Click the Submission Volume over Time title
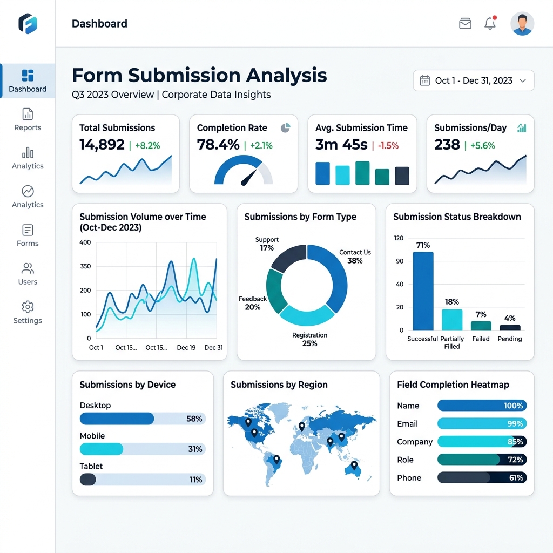This screenshot has height=553, width=553. tap(143, 222)
